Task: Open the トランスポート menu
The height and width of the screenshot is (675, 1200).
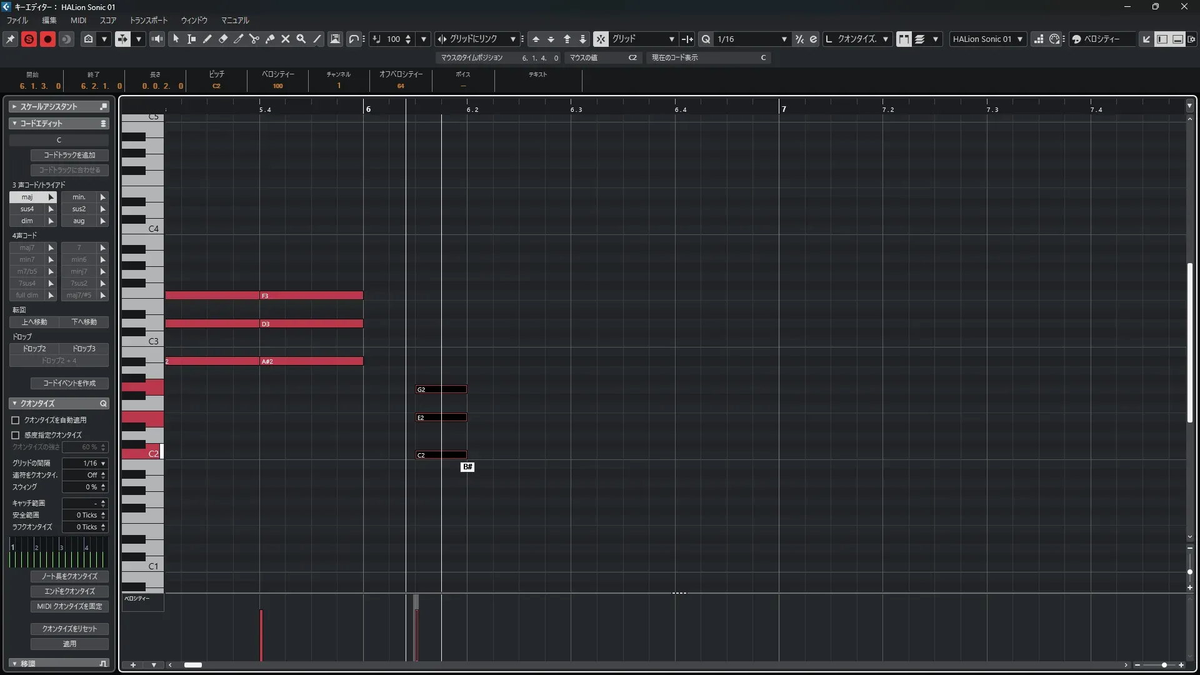Action: [x=149, y=20]
